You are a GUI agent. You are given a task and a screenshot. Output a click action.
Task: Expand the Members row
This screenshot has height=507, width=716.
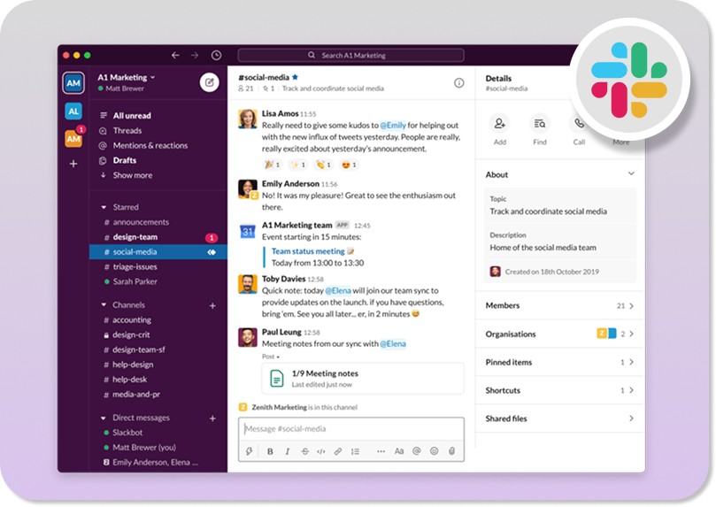pos(559,305)
